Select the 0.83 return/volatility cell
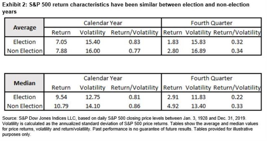This screenshot has width=267, height=141. tap(134, 42)
